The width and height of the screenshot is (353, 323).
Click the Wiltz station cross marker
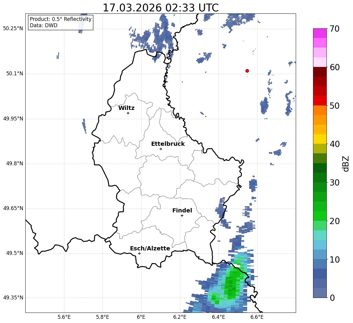coord(128,113)
